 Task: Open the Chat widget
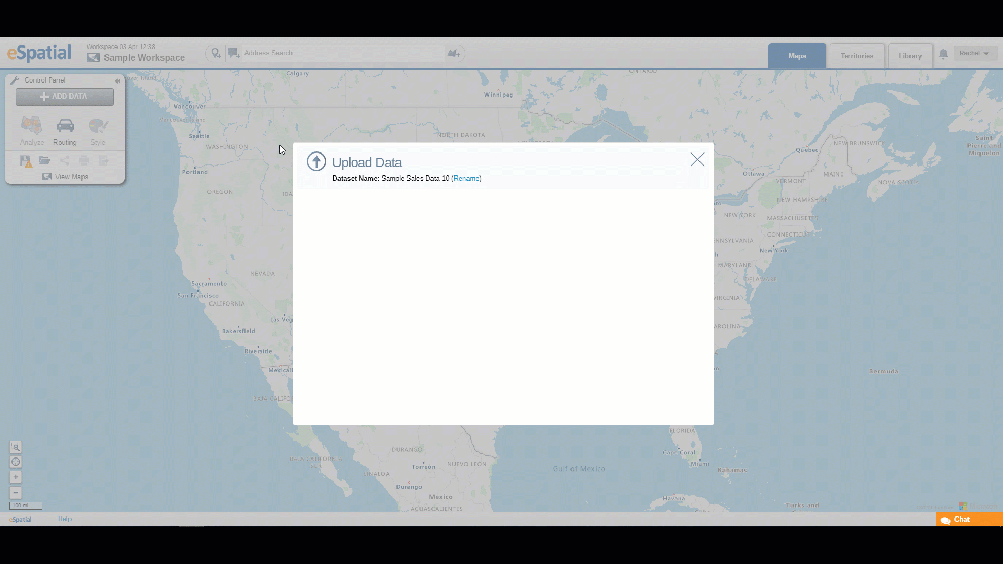pyautogui.click(x=969, y=520)
